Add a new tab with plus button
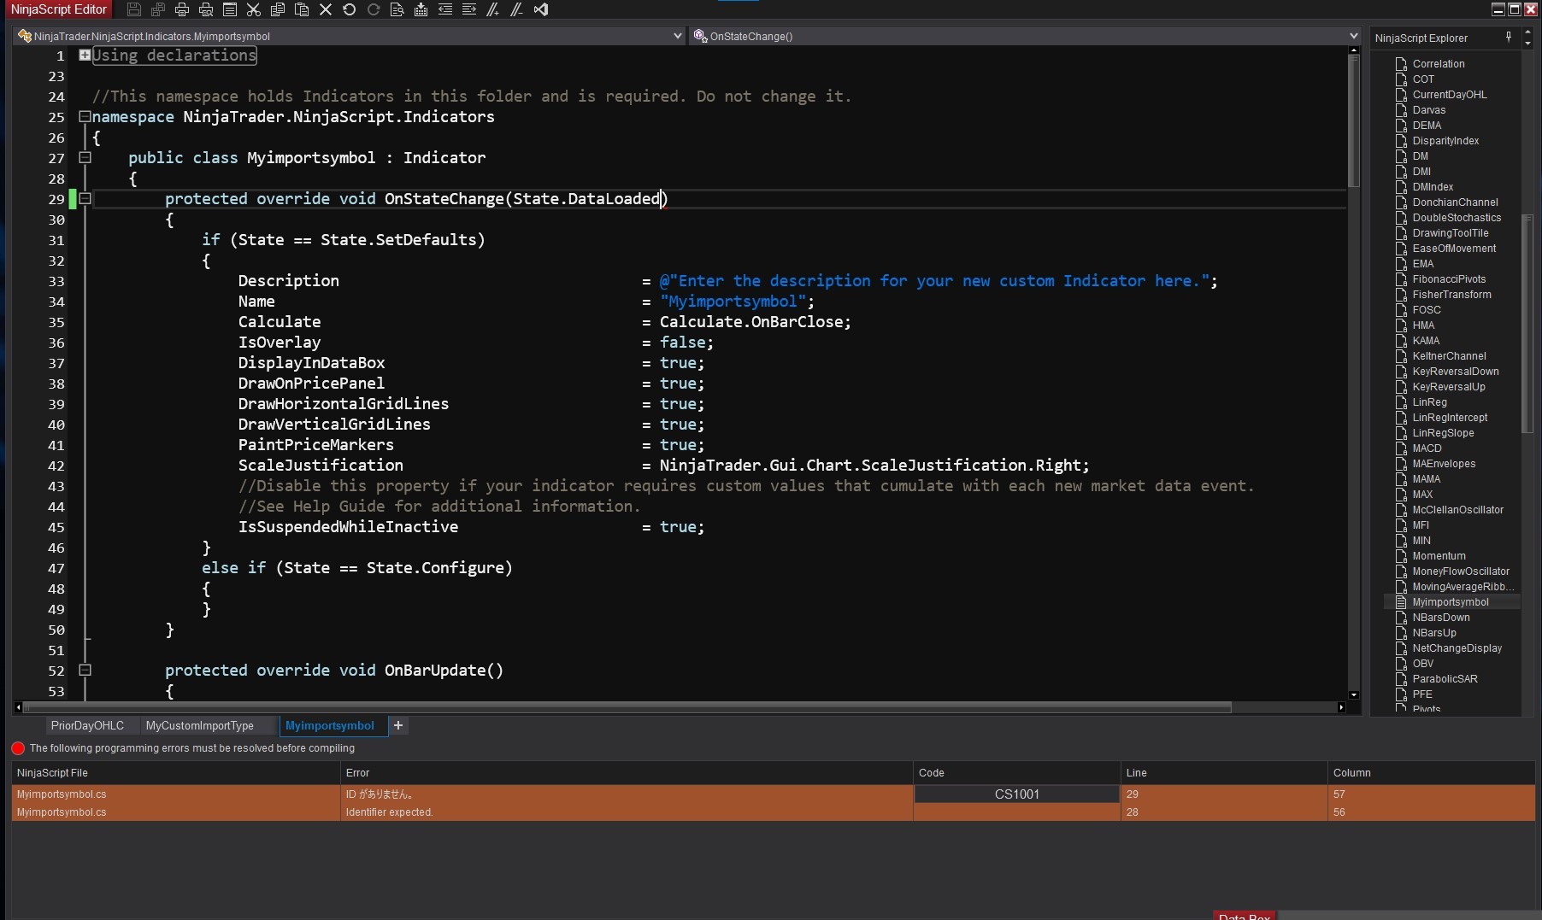The width and height of the screenshot is (1542, 920). 398,725
